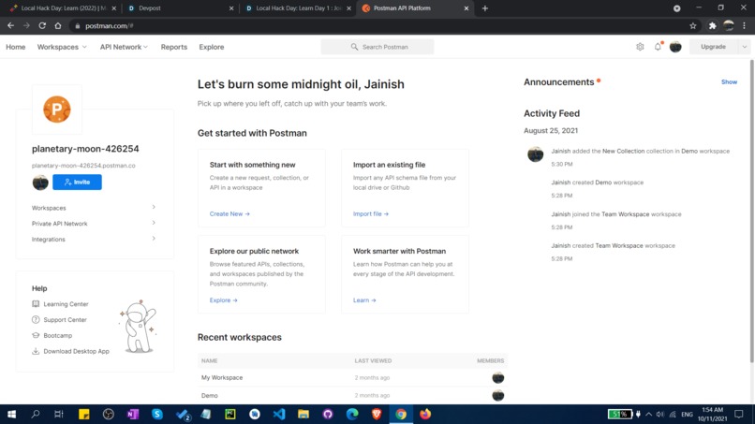This screenshot has width=755, height=424.
Task: Open a new browser tab
Action: [x=485, y=8]
